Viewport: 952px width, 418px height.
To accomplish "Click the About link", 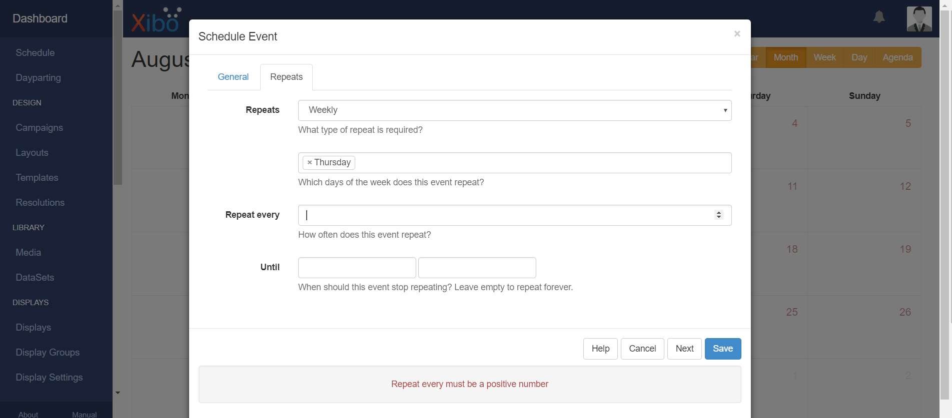I will point(28,415).
